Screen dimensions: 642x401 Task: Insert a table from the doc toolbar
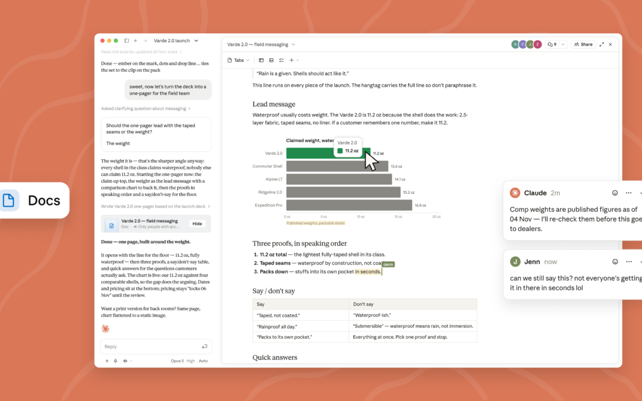point(261,60)
